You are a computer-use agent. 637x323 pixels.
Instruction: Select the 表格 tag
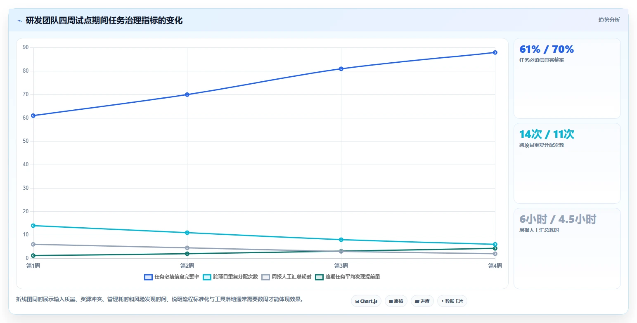click(x=396, y=301)
